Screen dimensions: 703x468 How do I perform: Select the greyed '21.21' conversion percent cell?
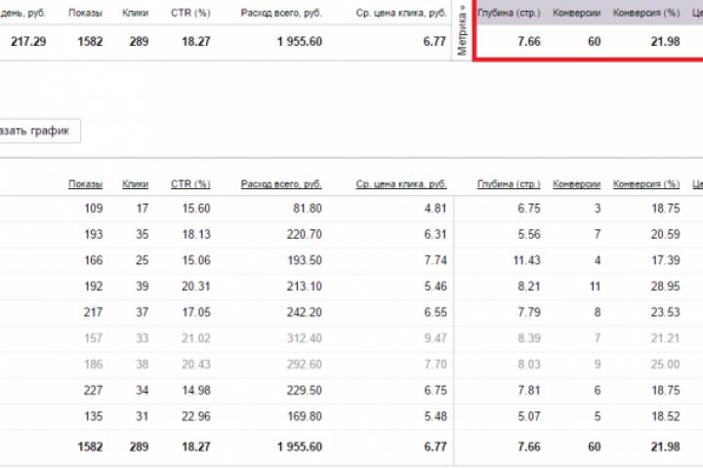tap(665, 338)
